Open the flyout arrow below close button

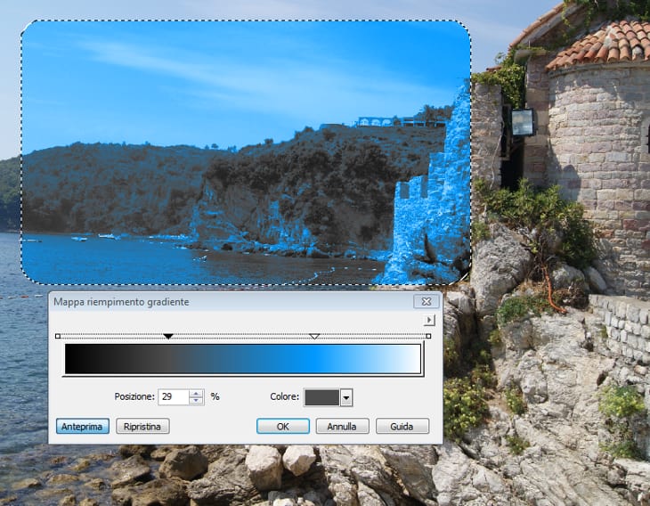coord(429,319)
